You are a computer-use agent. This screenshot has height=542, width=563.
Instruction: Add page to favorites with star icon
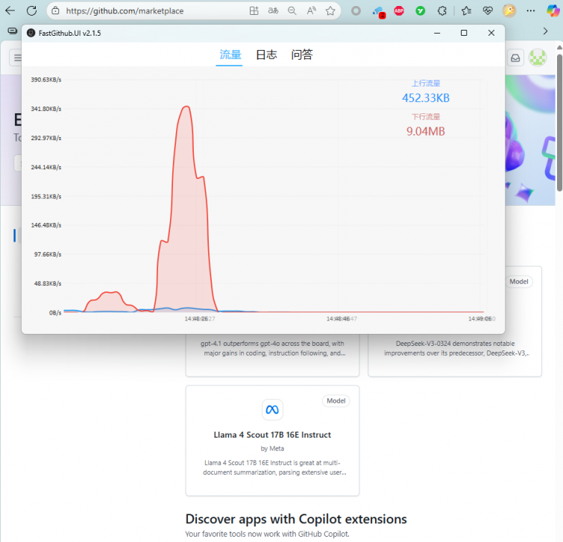coord(330,11)
